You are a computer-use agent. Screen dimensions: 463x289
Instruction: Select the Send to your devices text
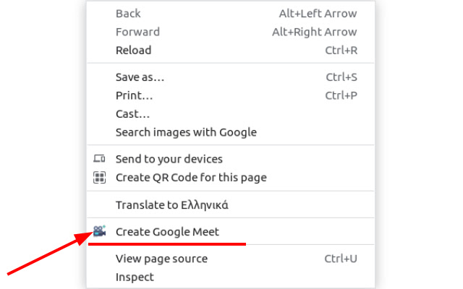(169, 159)
